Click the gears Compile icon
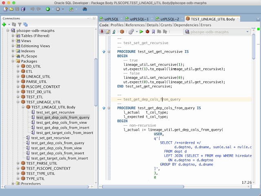Image resolution: width=261 pixels, height=196 pixels. tap(131, 31)
